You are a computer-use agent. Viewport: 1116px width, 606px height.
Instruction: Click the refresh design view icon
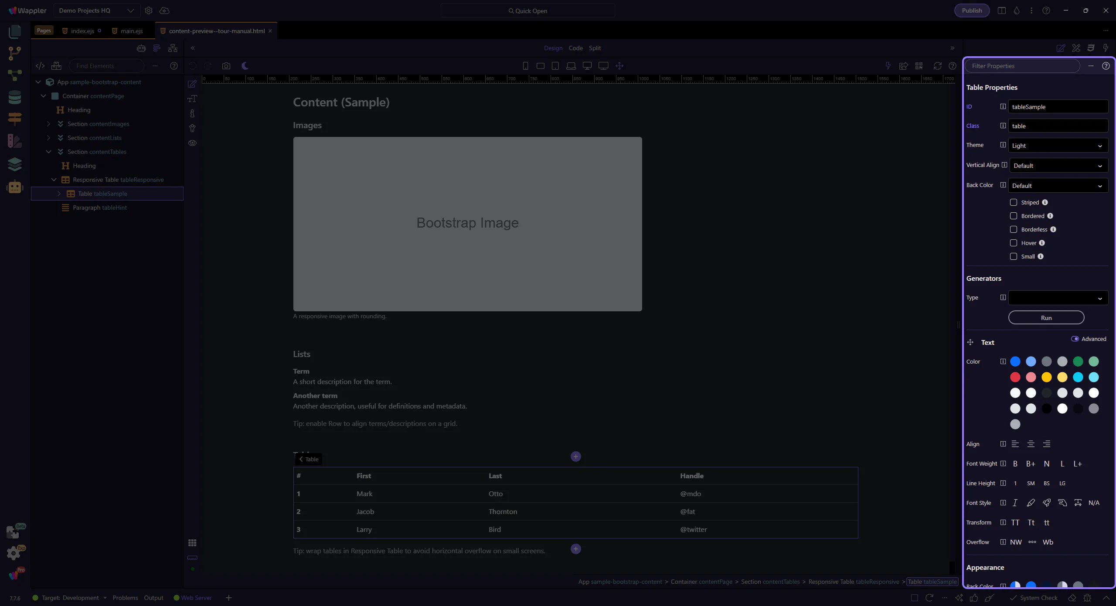[x=937, y=66]
